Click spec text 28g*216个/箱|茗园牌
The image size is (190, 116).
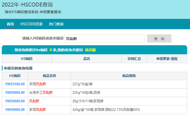click(88, 101)
